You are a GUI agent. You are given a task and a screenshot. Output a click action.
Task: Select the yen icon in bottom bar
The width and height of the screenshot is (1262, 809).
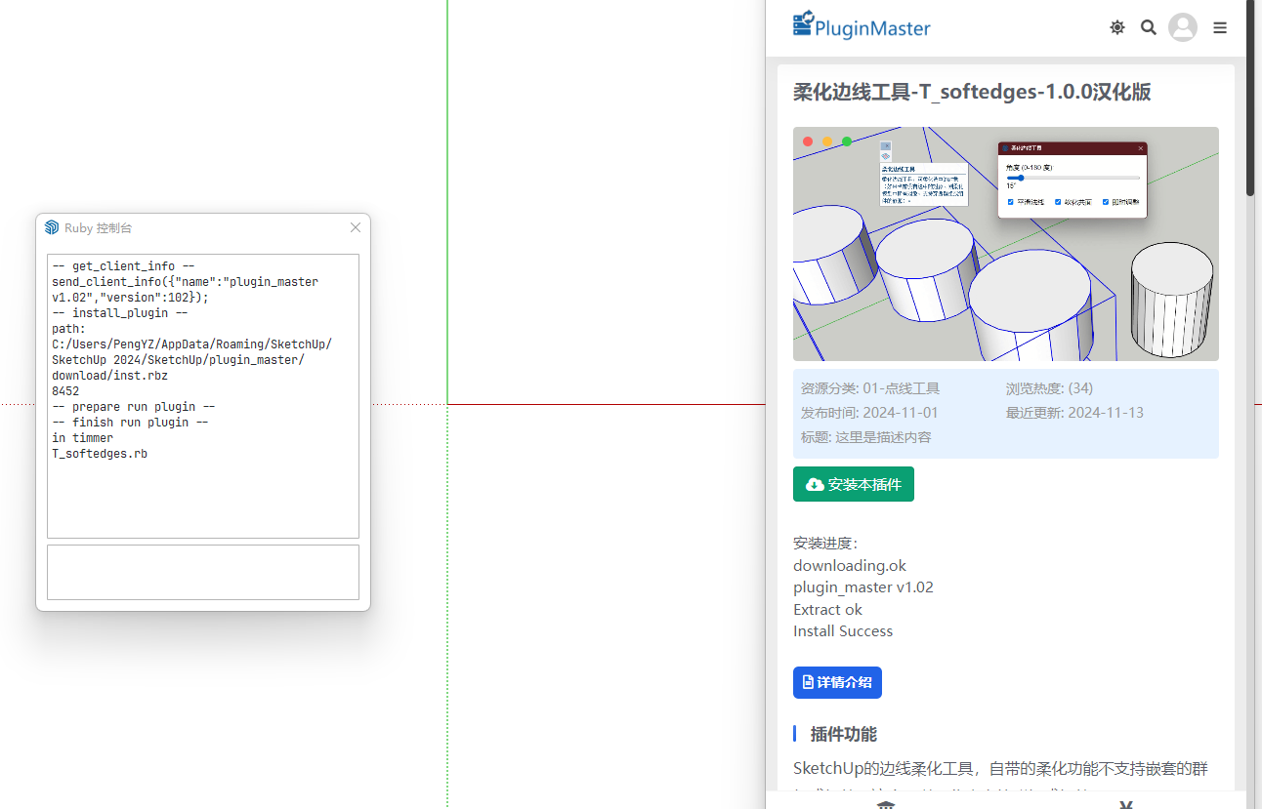click(x=1126, y=804)
